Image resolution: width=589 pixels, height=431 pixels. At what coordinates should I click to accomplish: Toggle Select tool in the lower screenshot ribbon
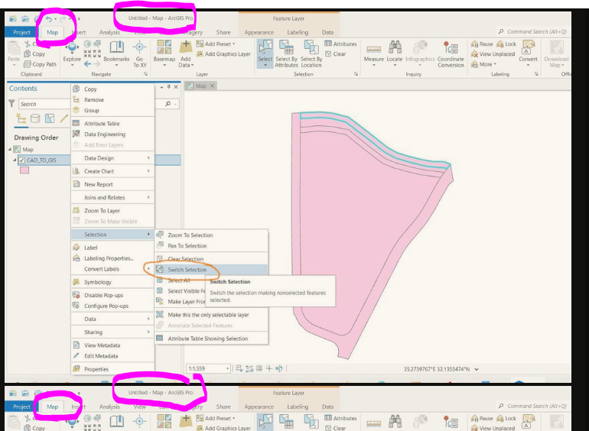pos(265,422)
